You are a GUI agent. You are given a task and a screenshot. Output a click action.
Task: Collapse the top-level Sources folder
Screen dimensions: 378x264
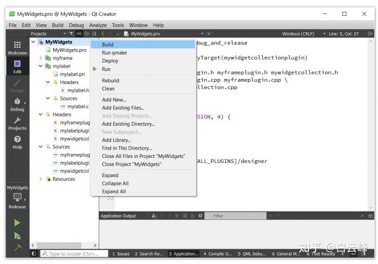coord(41,147)
